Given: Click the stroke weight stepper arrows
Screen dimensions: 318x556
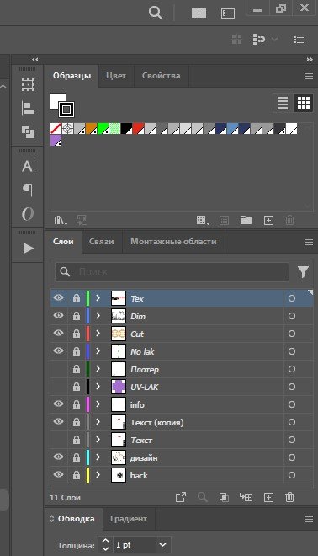Looking at the screenshot, I should (x=105, y=545).
